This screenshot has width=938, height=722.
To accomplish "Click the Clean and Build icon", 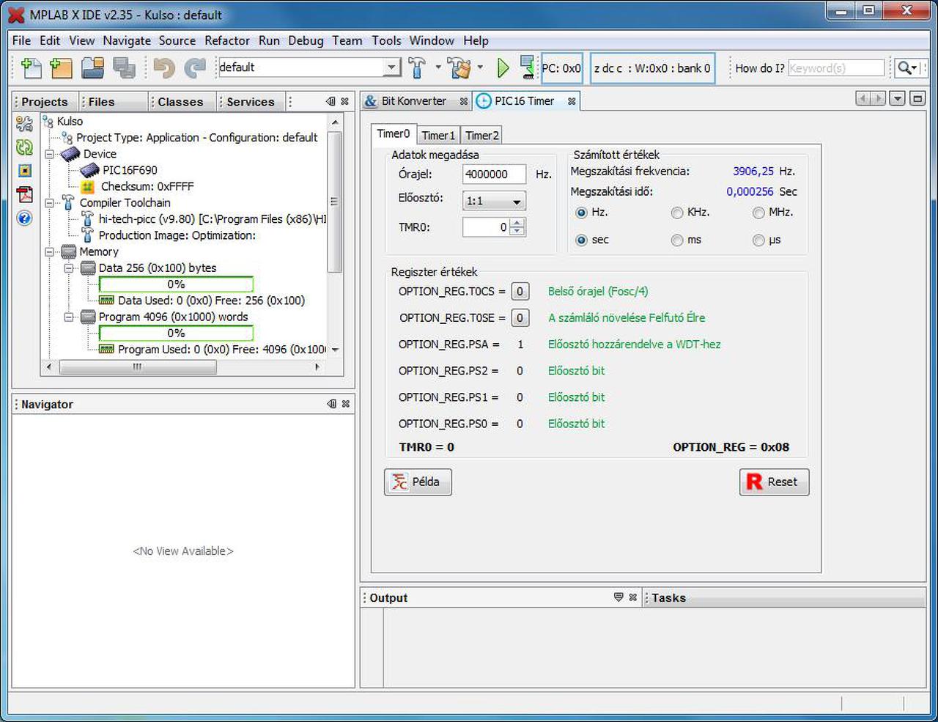I will (460, 67).
